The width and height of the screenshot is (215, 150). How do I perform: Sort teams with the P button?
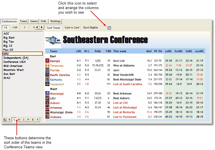28,120
